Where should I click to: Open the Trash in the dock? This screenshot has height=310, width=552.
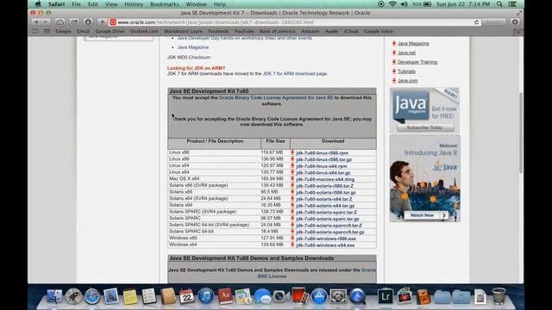click(499, 295)
